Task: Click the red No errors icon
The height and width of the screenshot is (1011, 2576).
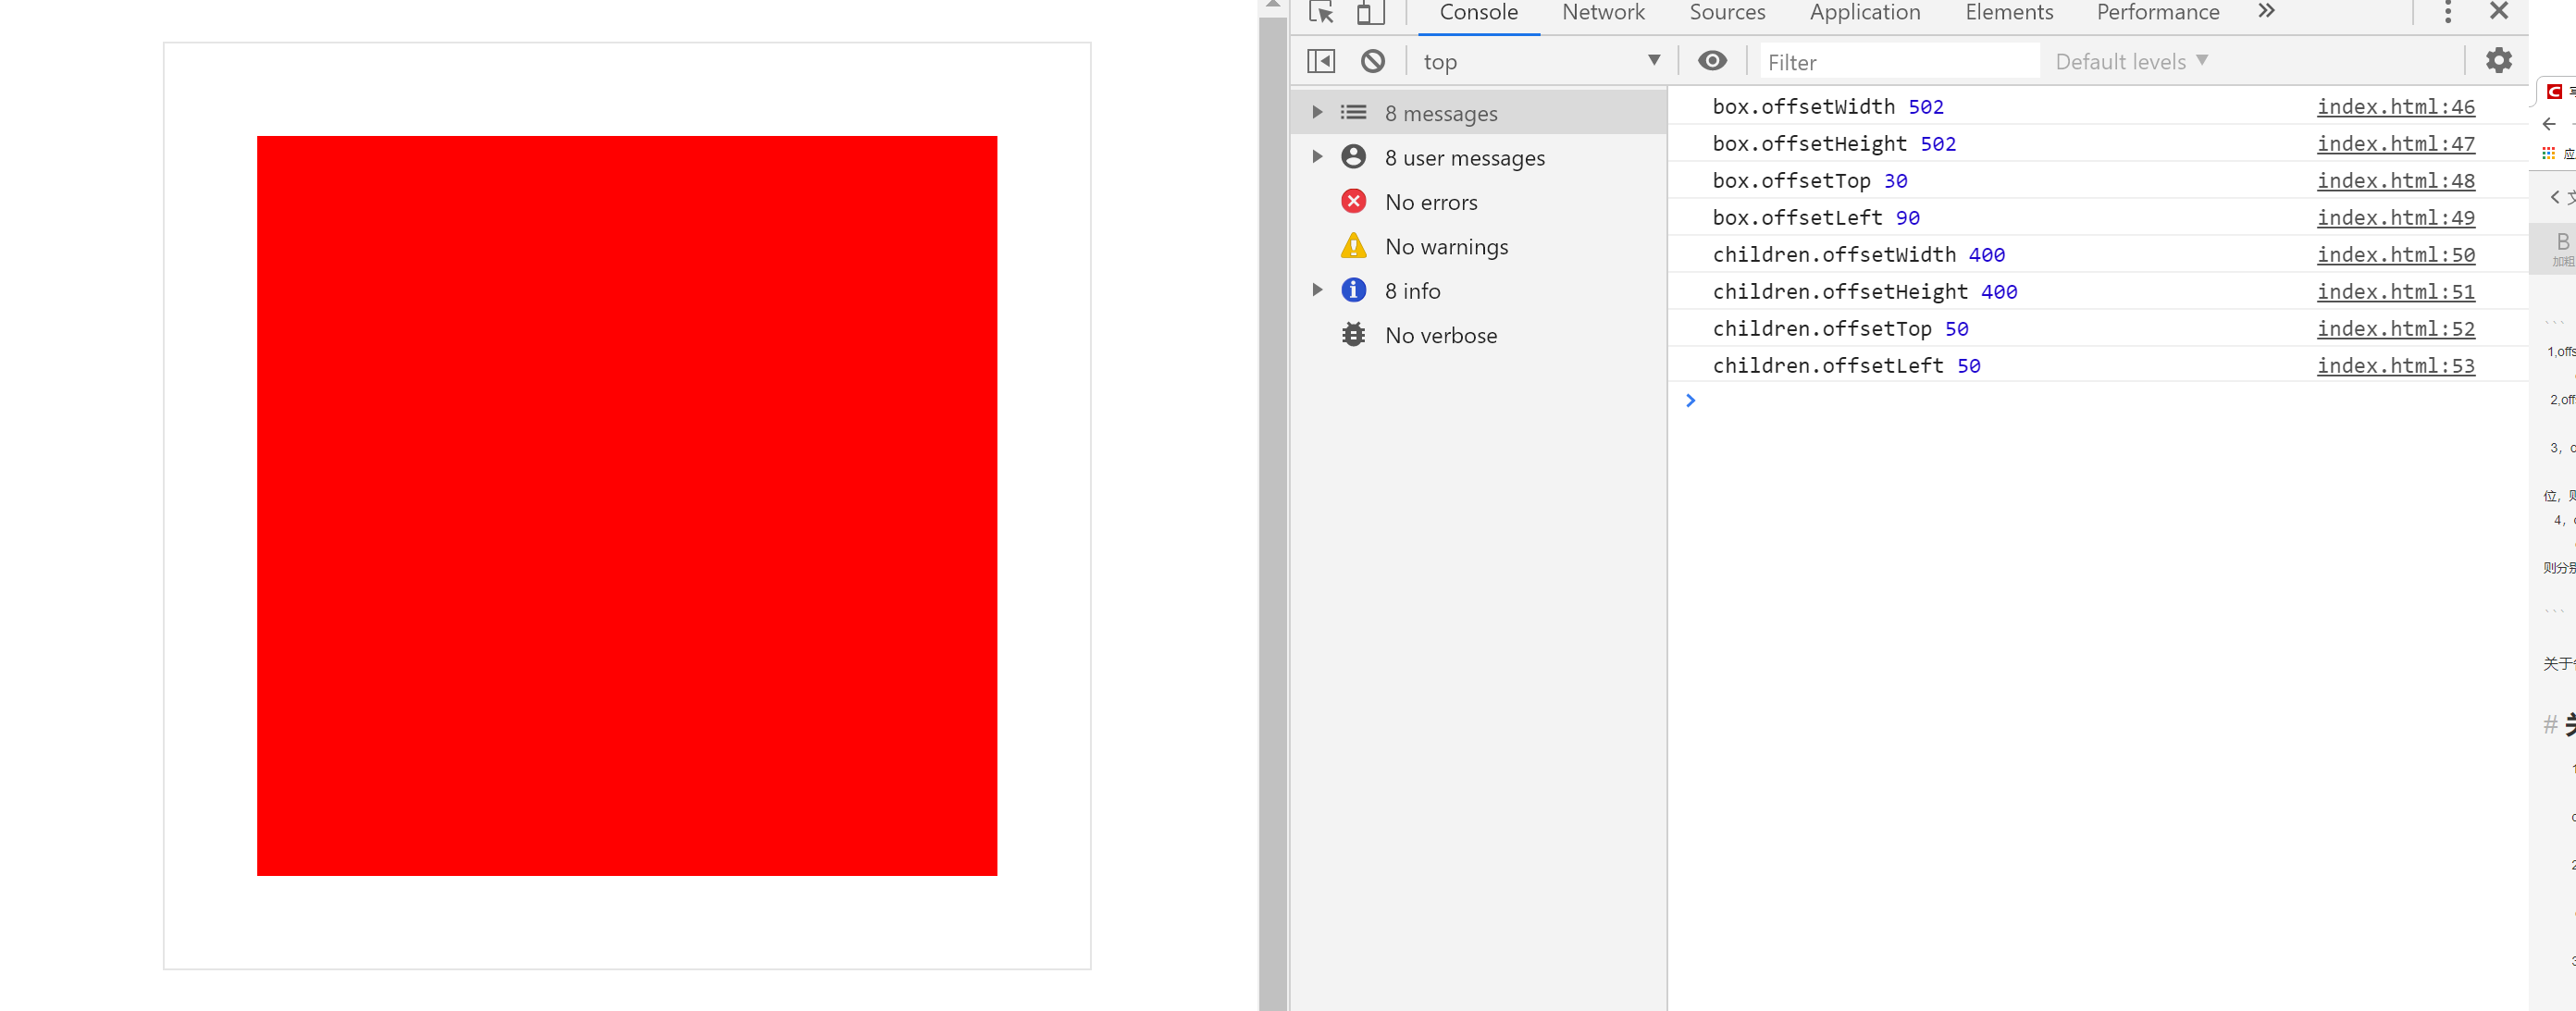Action: click(x=1353, y=202)
